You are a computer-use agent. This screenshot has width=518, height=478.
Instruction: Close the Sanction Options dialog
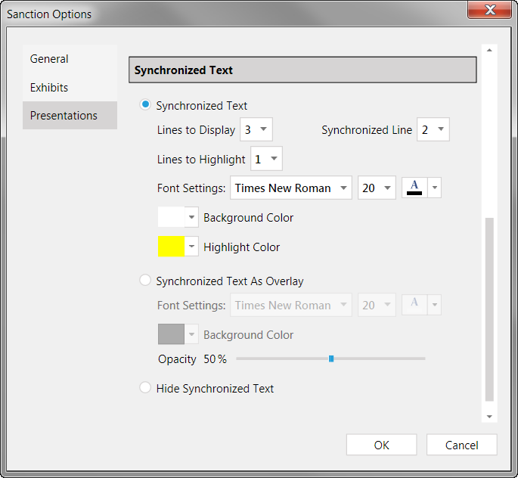pyautogui.click(x=489, y=10)
